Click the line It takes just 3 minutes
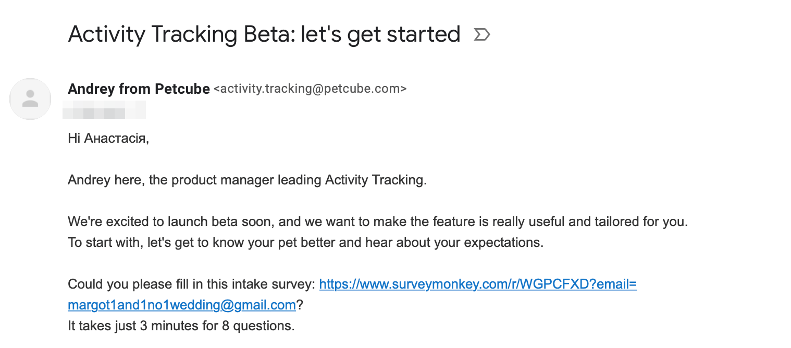The image size is (791, 348). 180,326
